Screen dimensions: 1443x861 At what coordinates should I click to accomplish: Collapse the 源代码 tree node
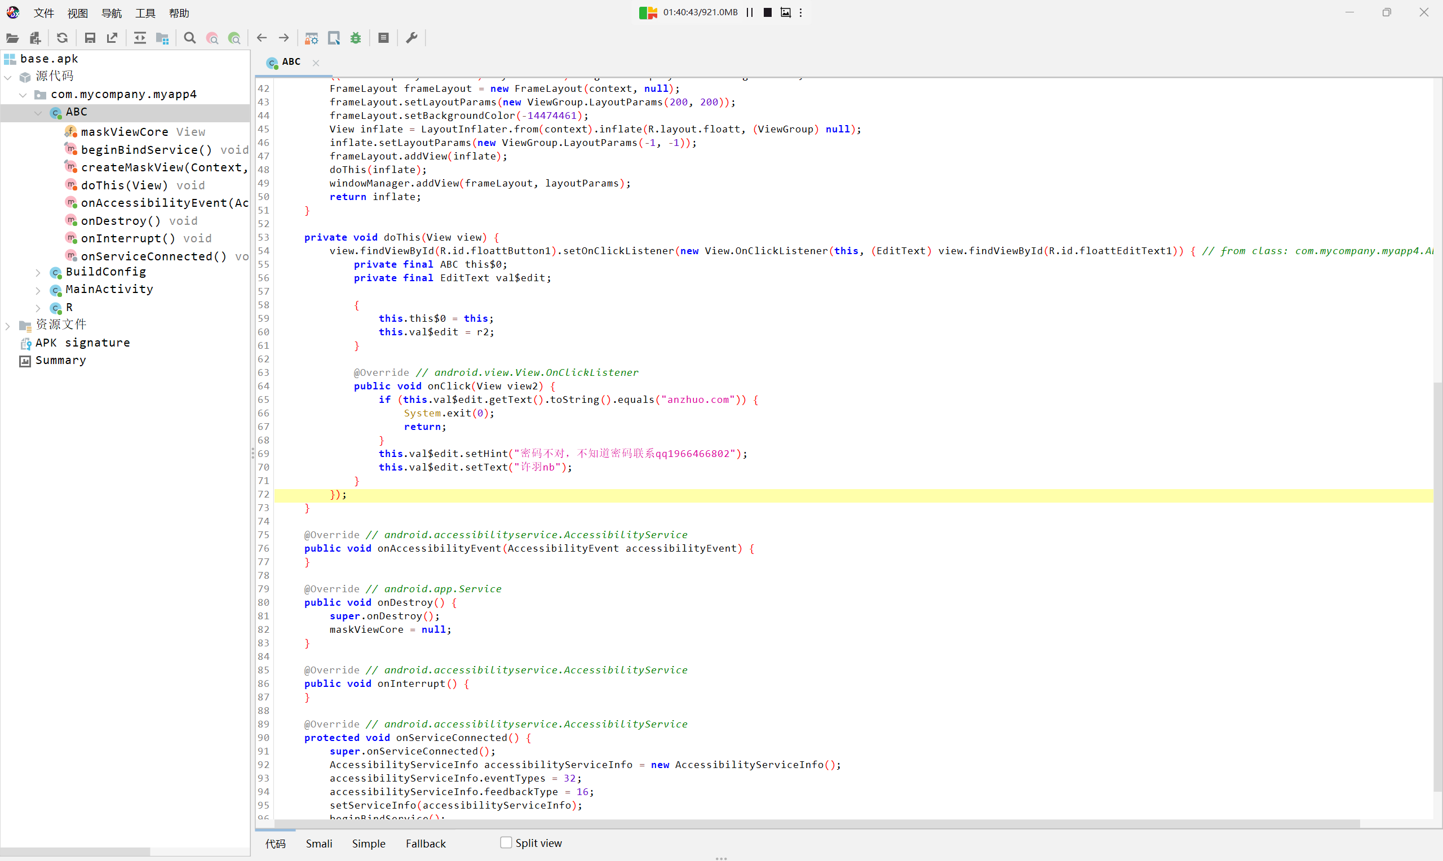click(8, 77)
